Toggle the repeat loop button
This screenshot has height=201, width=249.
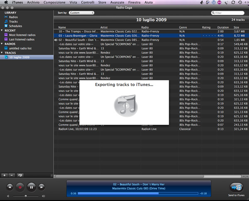[20, 175]
